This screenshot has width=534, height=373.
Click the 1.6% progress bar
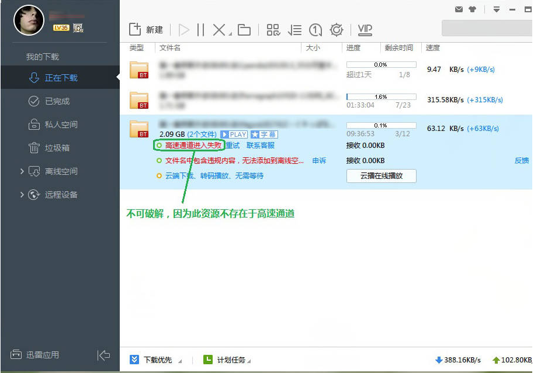[381, 96]
